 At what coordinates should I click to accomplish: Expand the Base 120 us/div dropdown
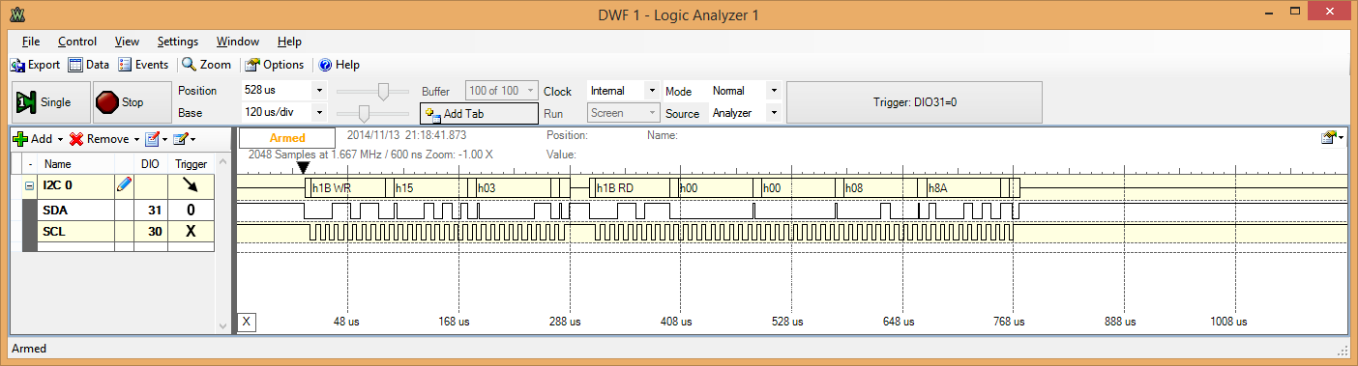(x=320, y=113)
